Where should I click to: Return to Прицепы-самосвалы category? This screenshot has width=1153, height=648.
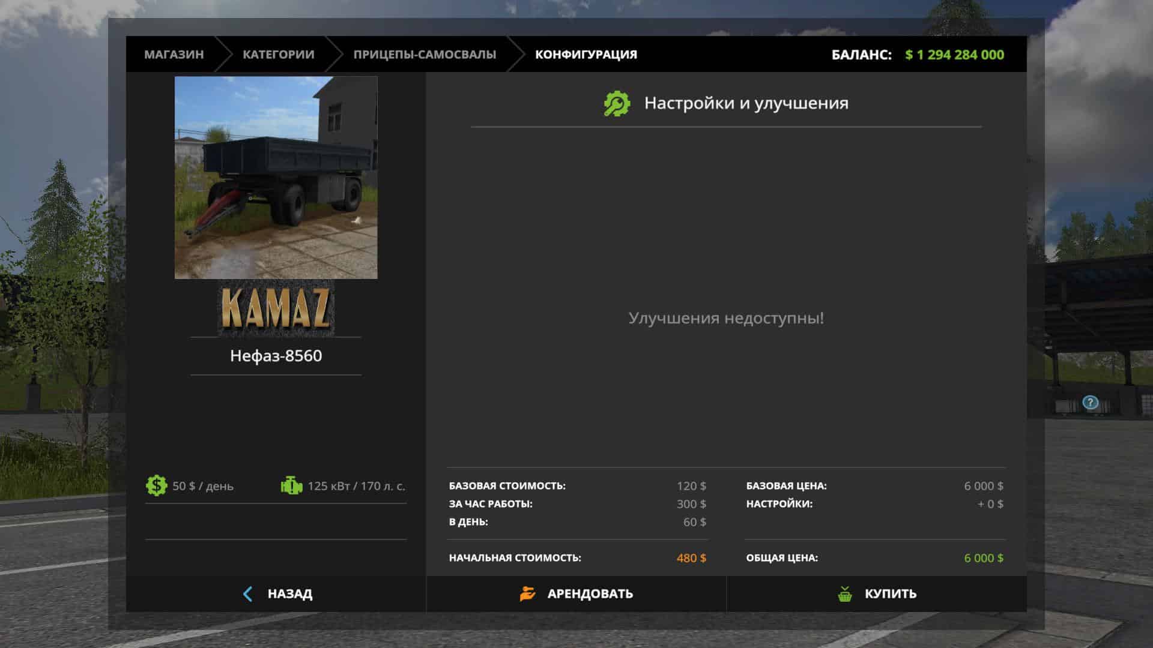(x=424, y=55)
